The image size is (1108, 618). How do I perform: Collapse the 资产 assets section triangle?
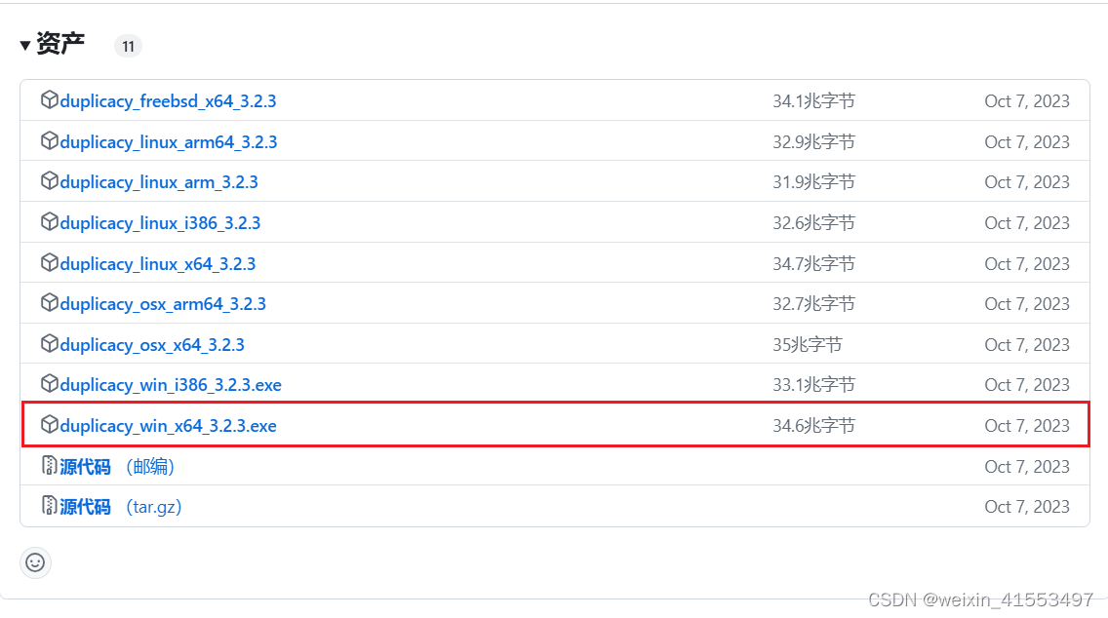coord(24,45)
